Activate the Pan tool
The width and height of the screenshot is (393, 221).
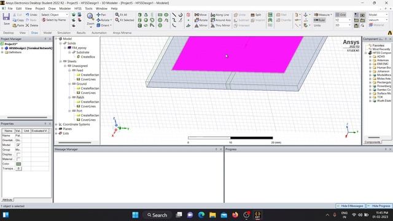[x=101, y=15]
